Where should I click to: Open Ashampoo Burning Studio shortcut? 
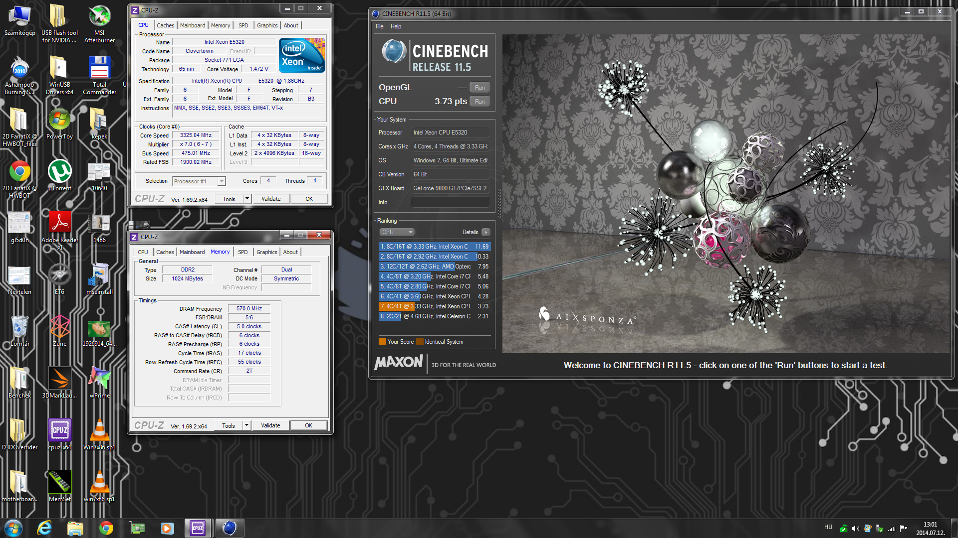[x=19, y=75]
